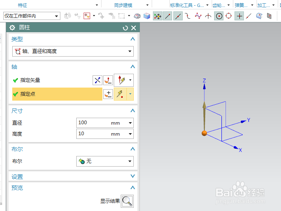Click the grayed filter arrow icon
The image size is (281, 211).
[x=77, y=16]
